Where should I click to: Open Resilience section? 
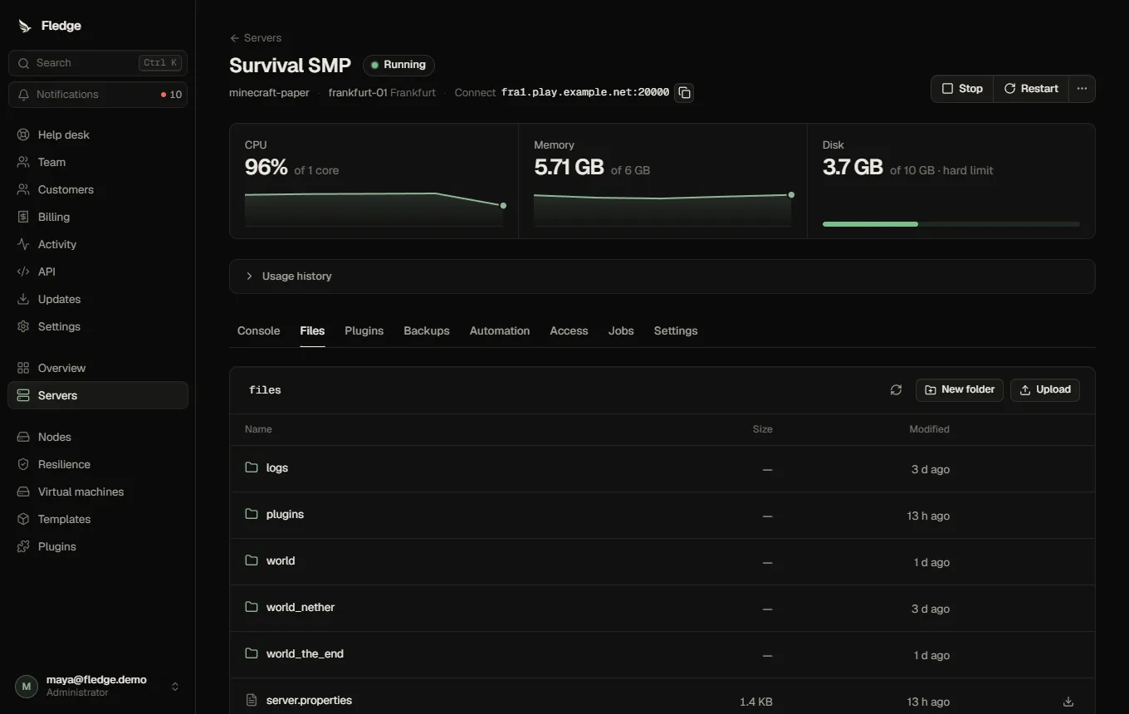[x=98, y=464]
